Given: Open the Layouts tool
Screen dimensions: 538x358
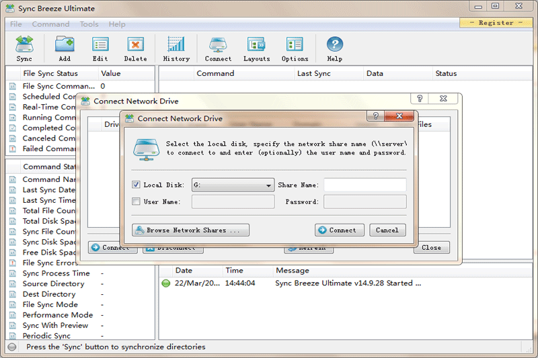Looking at the screenshot, I should pos(257,48).
